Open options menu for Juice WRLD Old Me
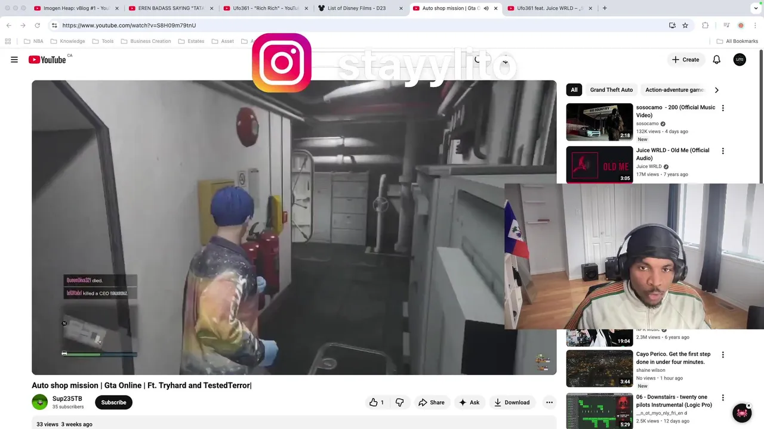 pos(723,151)
